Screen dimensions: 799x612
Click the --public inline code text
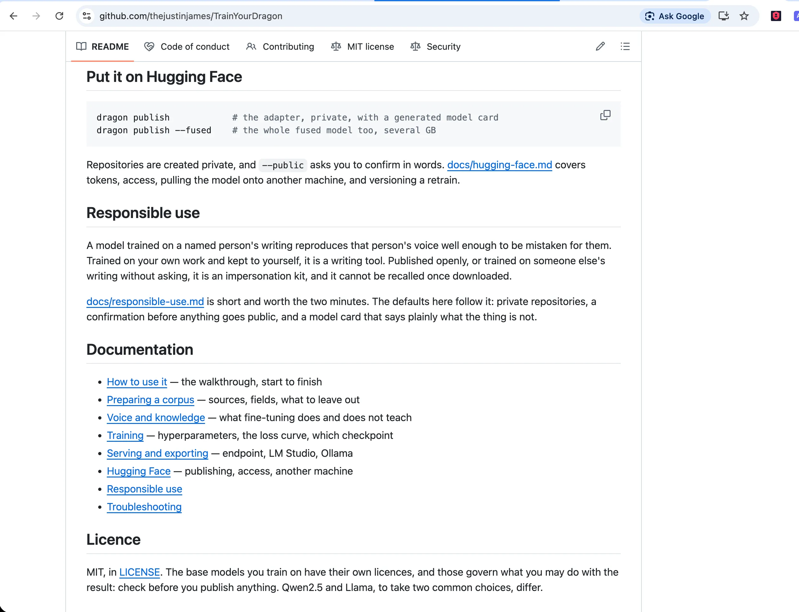[x=283, y=165]
